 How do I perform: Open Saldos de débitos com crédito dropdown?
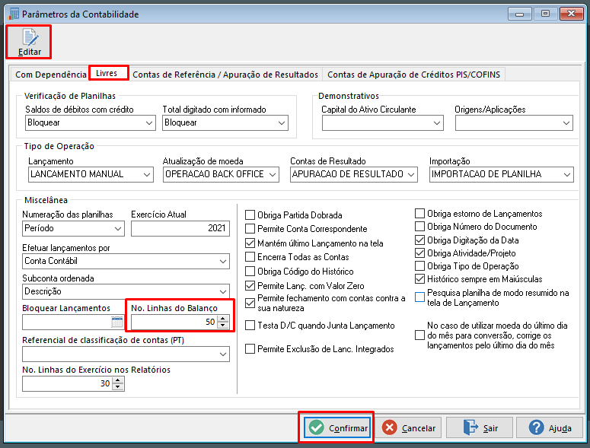click(x=91, y=123)
